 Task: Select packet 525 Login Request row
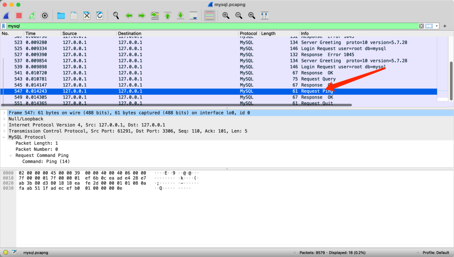tap(219, 49)
